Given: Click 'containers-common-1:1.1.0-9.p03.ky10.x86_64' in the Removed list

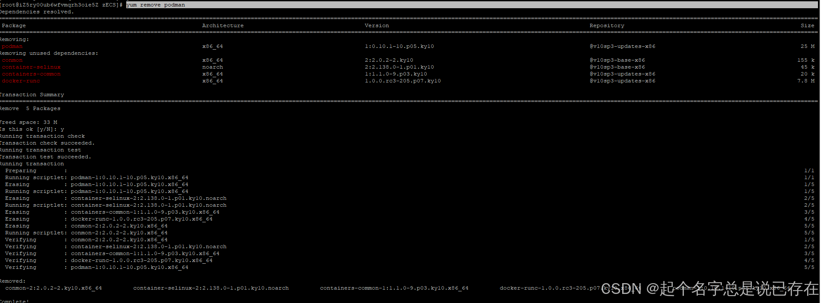Looking at the screenshot, I should point(394,288).
